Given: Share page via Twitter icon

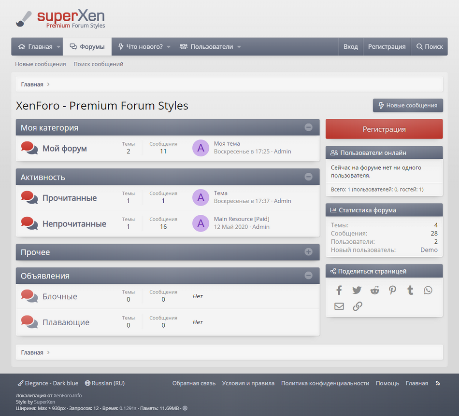Looking at the screenshot, I should [x=357, y=290].
